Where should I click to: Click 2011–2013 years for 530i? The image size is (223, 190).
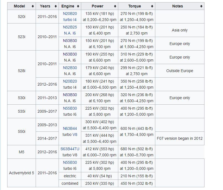pos(47,98)
